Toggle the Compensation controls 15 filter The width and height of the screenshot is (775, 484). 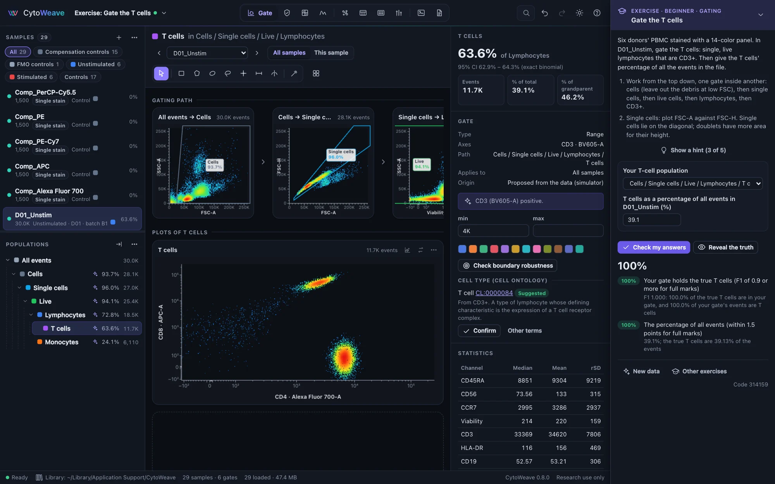click(77, 52)
